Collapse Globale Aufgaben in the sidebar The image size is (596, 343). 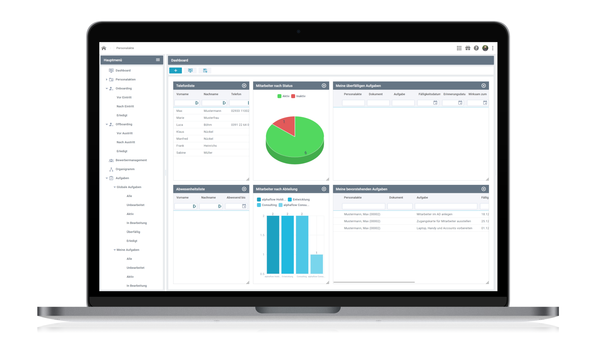tap(115, 187)
